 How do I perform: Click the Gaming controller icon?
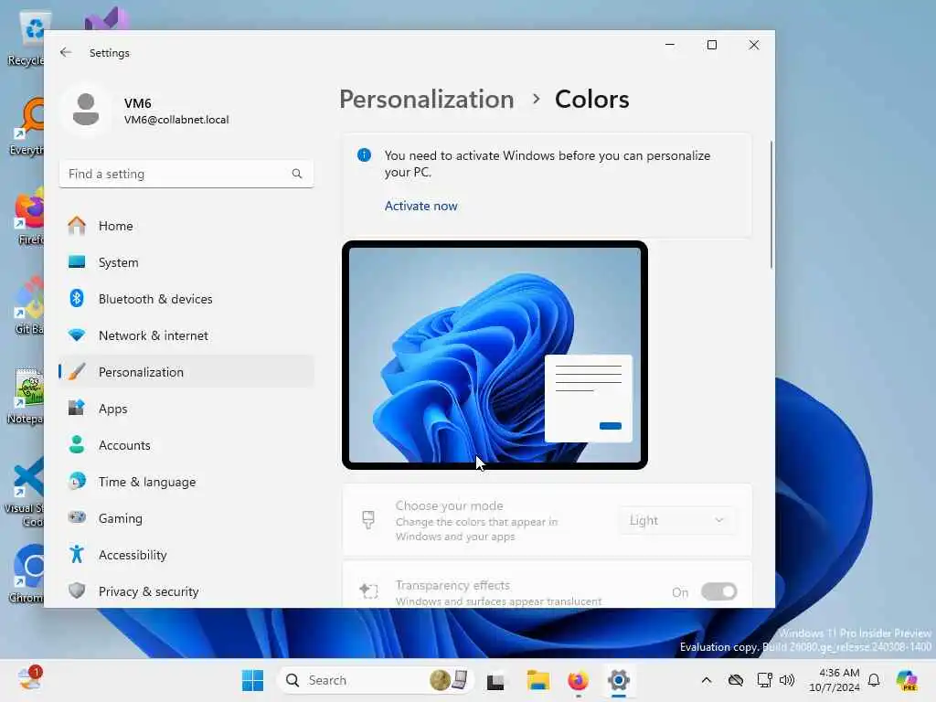[x=77, y=517]
